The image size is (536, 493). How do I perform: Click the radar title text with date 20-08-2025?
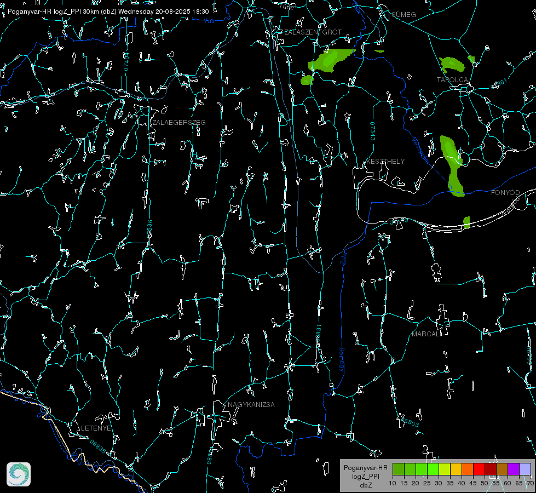point(108,12)
